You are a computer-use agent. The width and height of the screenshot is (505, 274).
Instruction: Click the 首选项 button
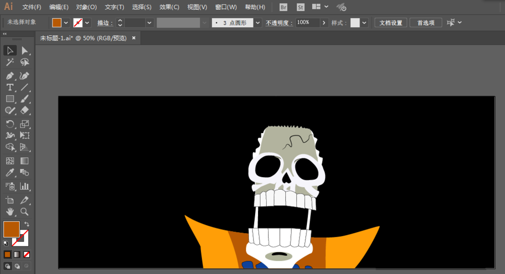tap(426, 23)
